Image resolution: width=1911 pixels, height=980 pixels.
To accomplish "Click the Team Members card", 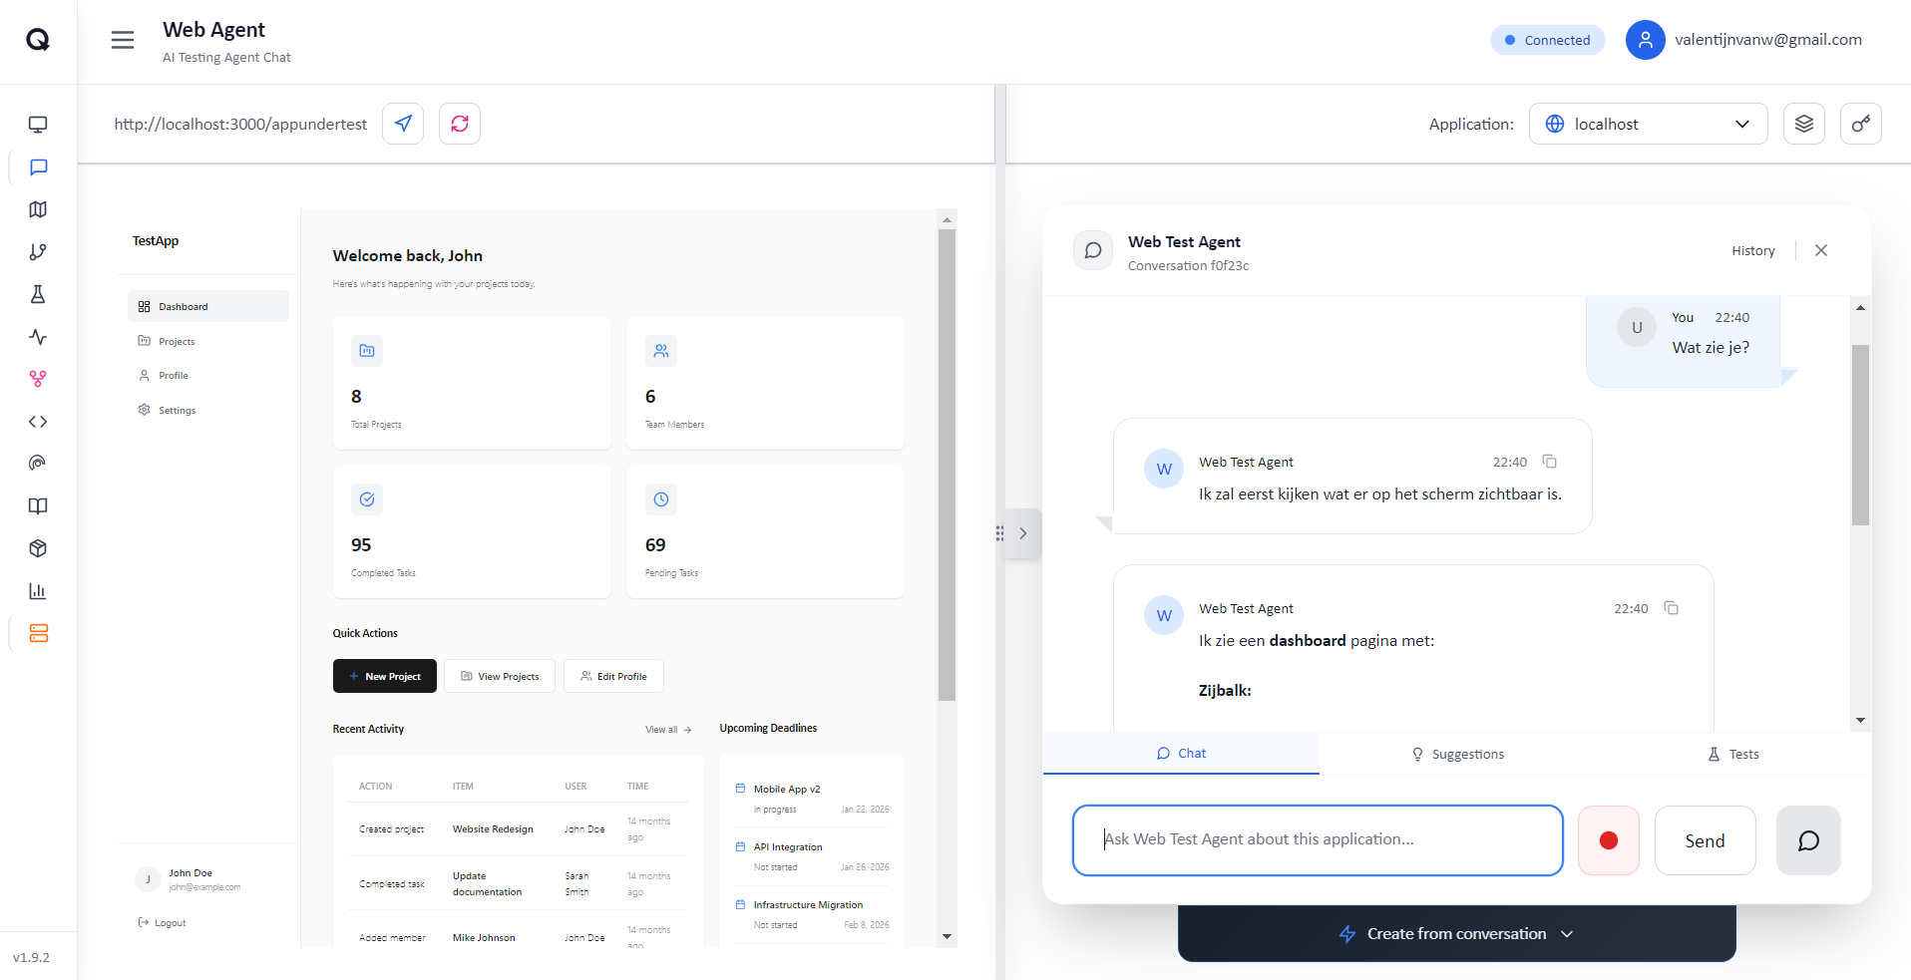I will pyautogui.click(x=765, y=383).
